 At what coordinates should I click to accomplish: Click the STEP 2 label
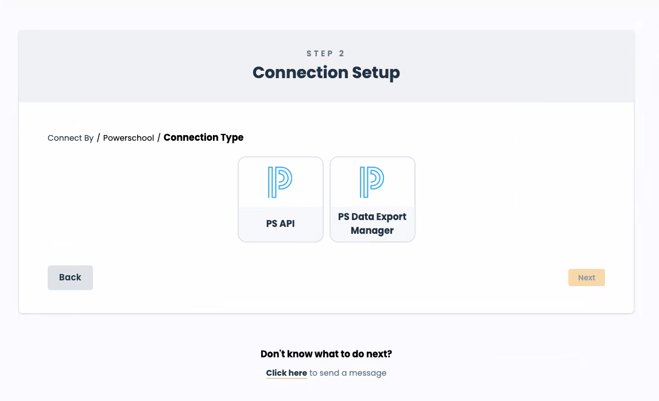tap(325, 53)
